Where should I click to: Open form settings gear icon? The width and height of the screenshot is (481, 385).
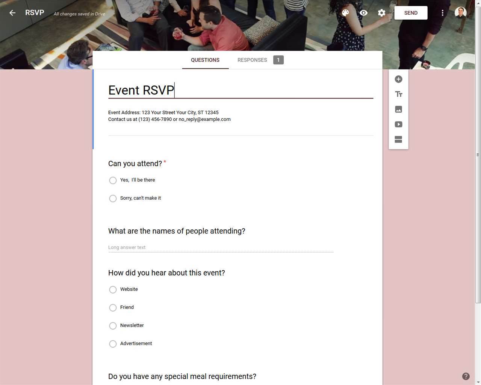tap(381, 13)
